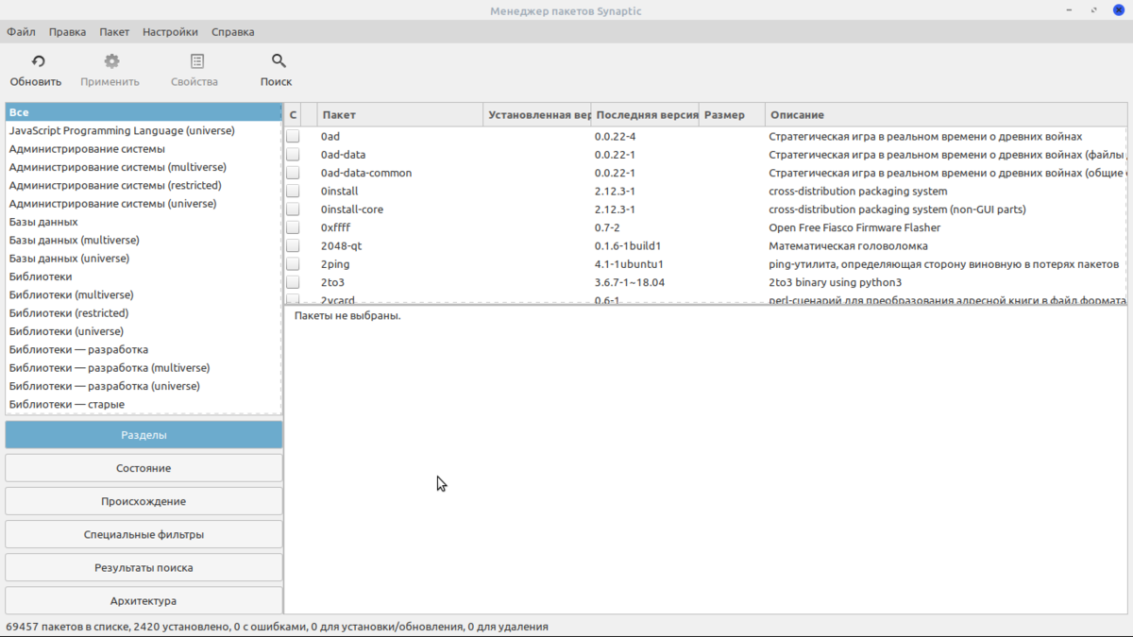The width and height of the screenshot is (1133, 637).
Task: Sort by the status column header С
Action: pyautogui.click(x=293, y=115)
